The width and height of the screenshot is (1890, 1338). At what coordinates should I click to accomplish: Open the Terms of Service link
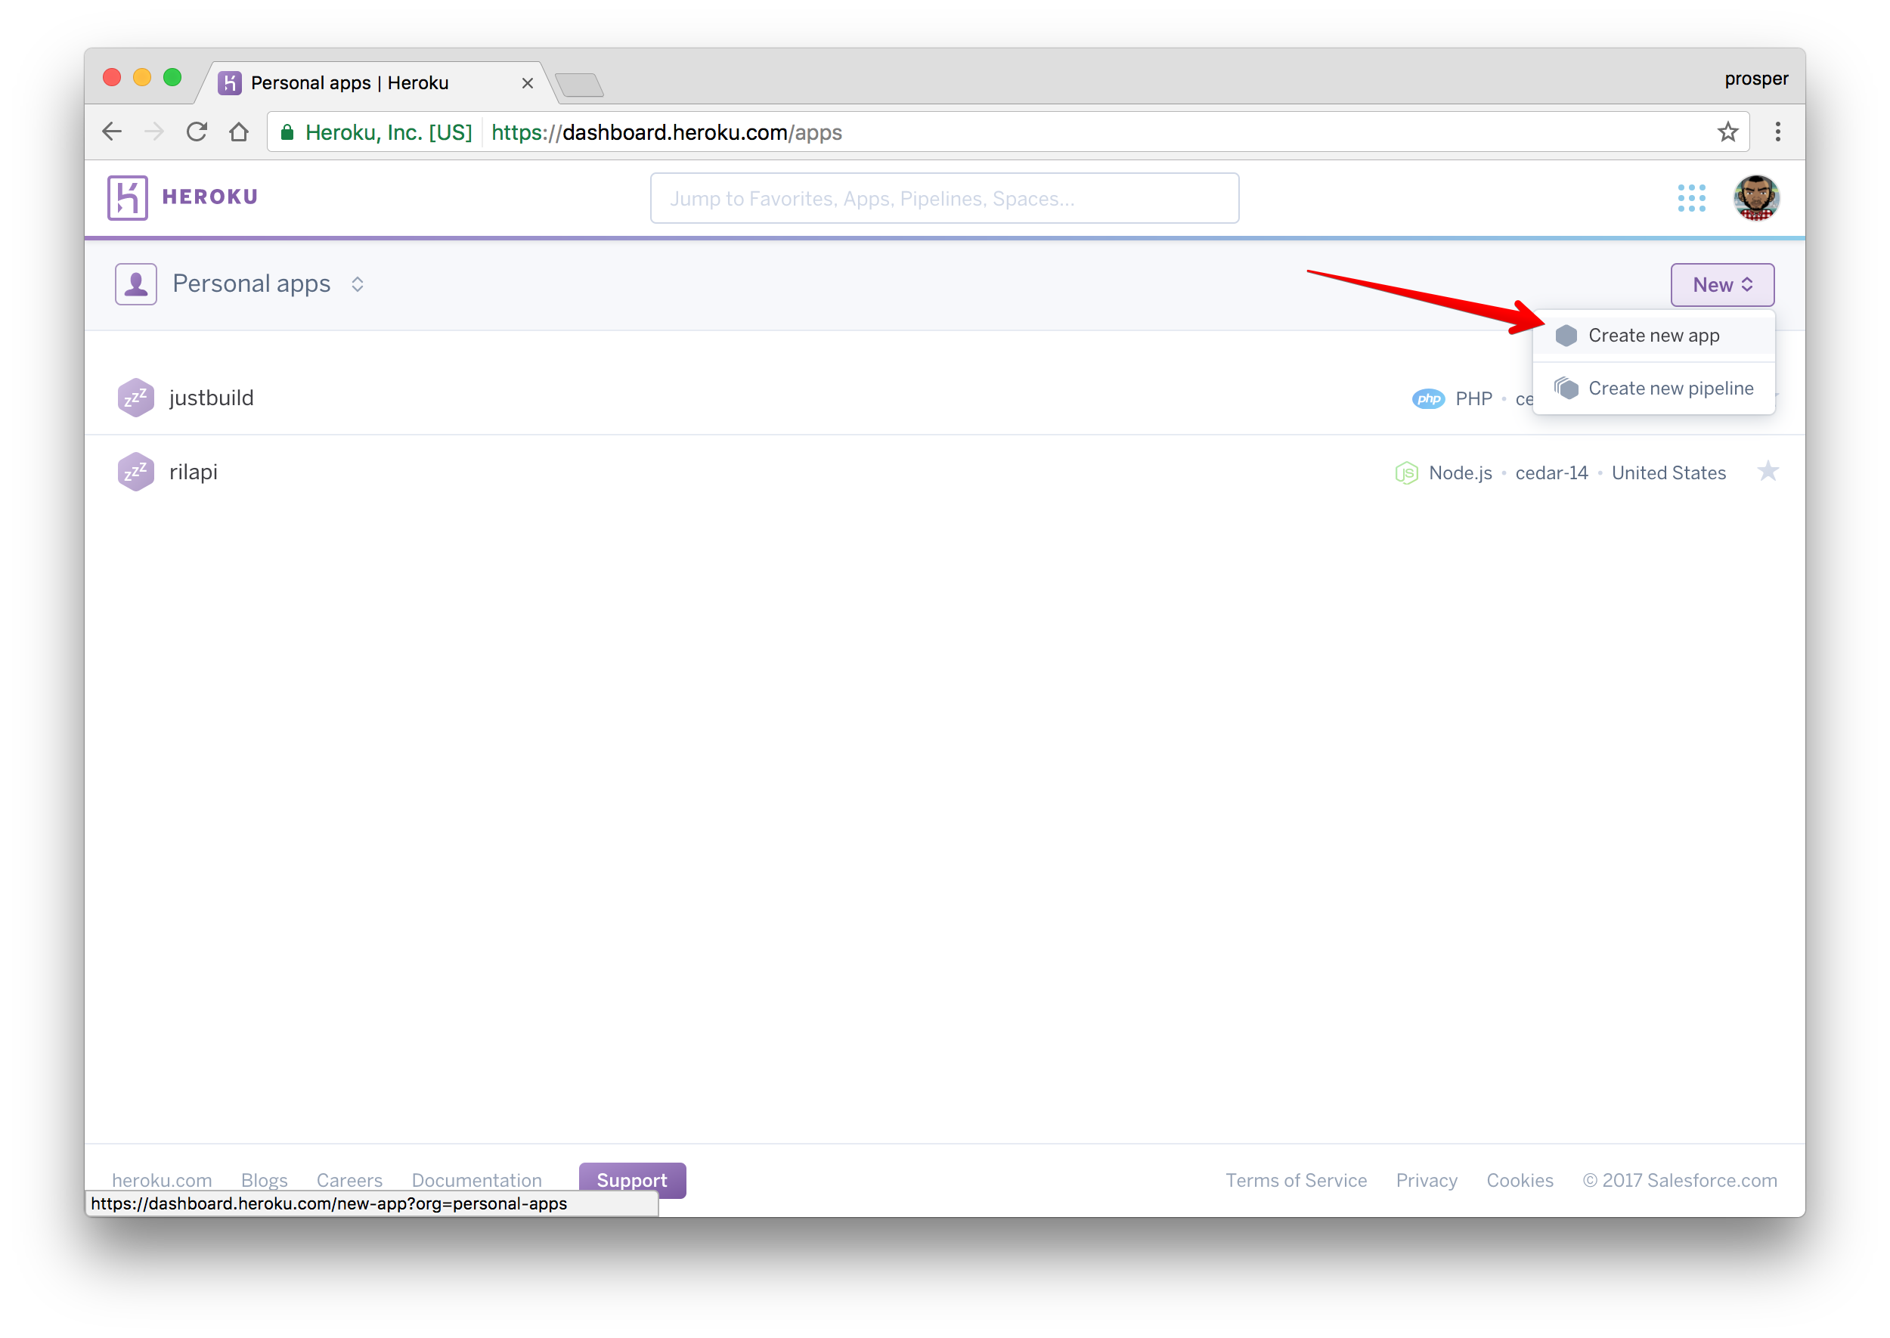click(x=1295, y=1180)
